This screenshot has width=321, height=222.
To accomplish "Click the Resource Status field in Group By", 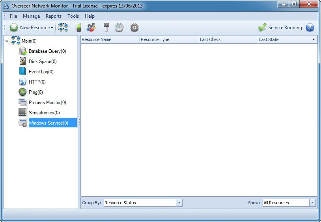I will pos(140,203).
